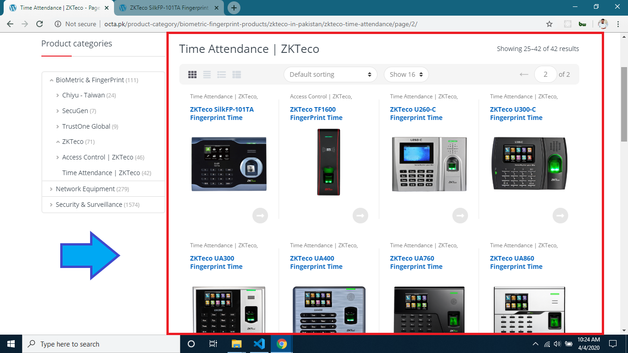The width and height of the screenshot is (628, 353).
Task: Open the Chrome profile avatar
Action: tap(603, 24)
